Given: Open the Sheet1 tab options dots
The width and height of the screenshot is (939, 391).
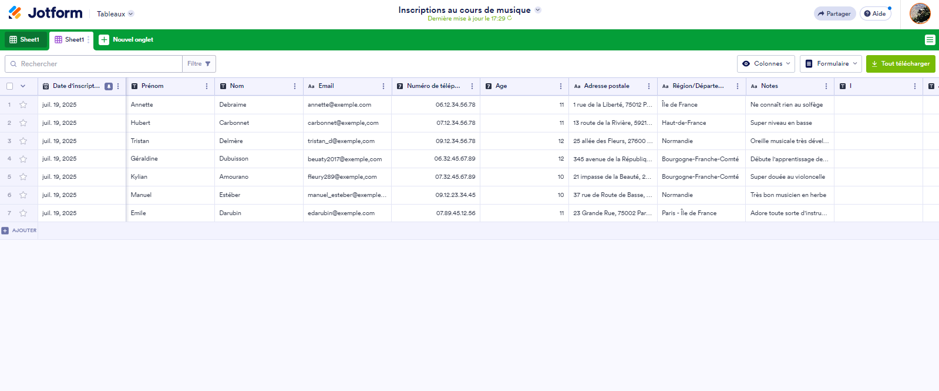Looking at the screenshot, I should [x=89, y=40].
